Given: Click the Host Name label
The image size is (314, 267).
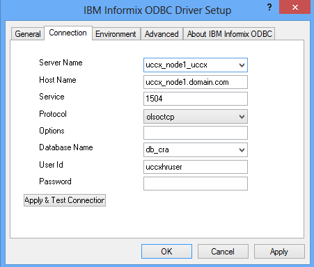Looking at the screenshot, I should pos(58,80).
